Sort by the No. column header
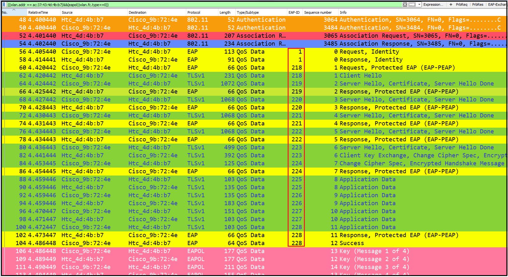Screen dimensions: 508x277 point(14,12)
